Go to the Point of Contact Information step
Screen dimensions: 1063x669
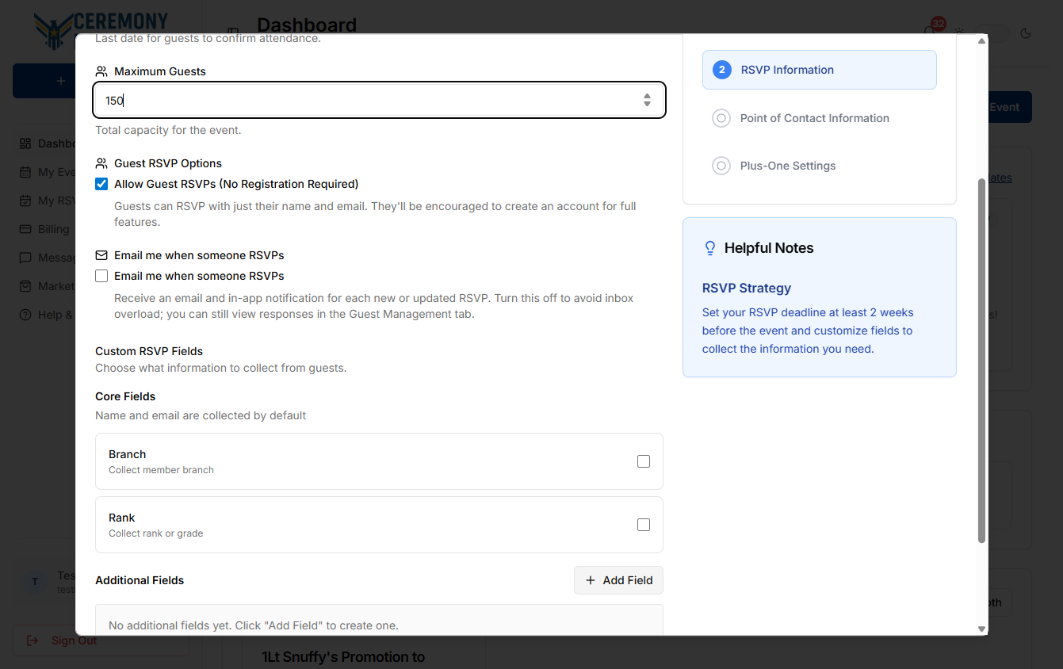click(820, 118)
